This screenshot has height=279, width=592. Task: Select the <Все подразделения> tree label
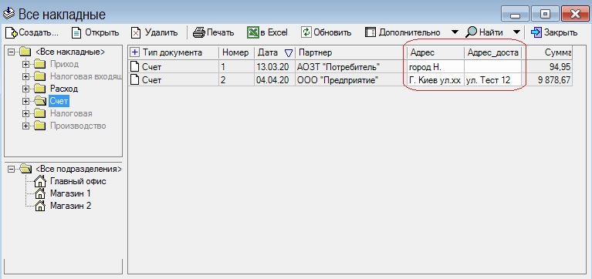click(79, 169)
